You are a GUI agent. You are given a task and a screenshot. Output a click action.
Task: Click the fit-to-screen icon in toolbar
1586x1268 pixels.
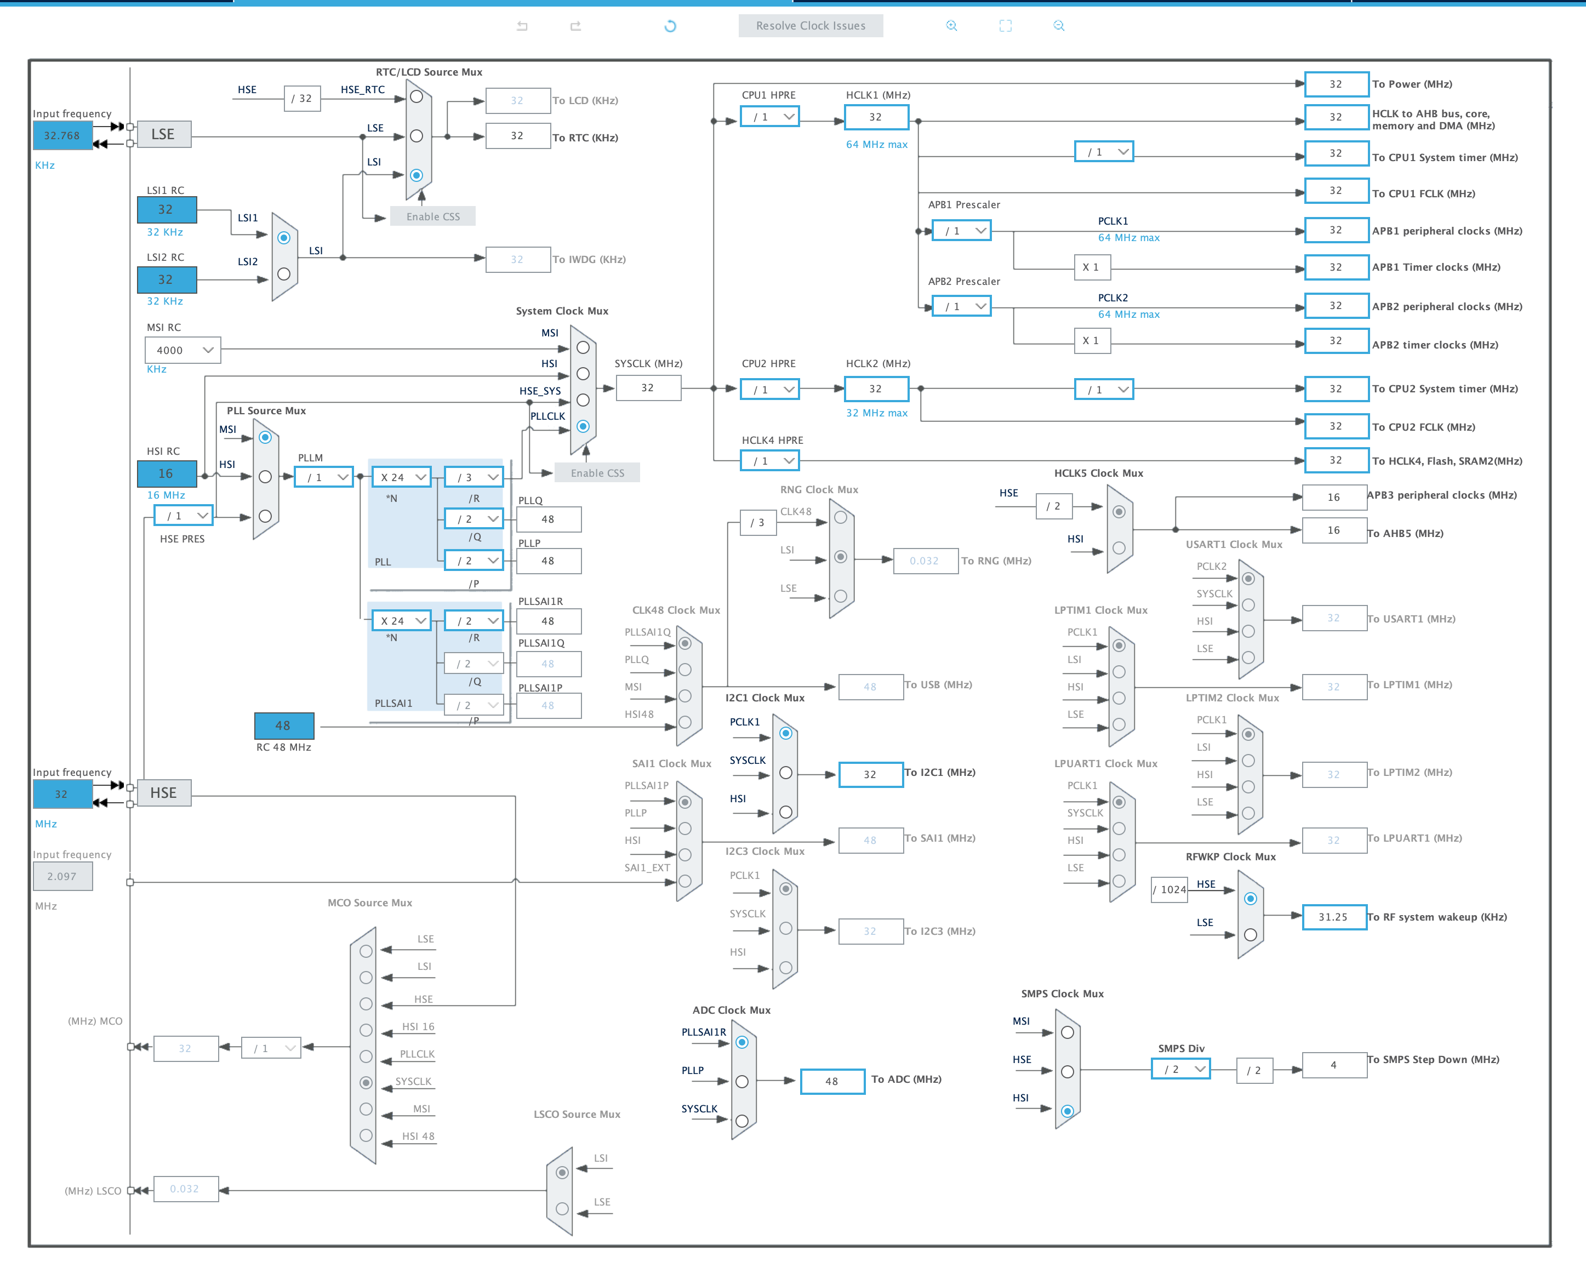(x=1006, y=26)
